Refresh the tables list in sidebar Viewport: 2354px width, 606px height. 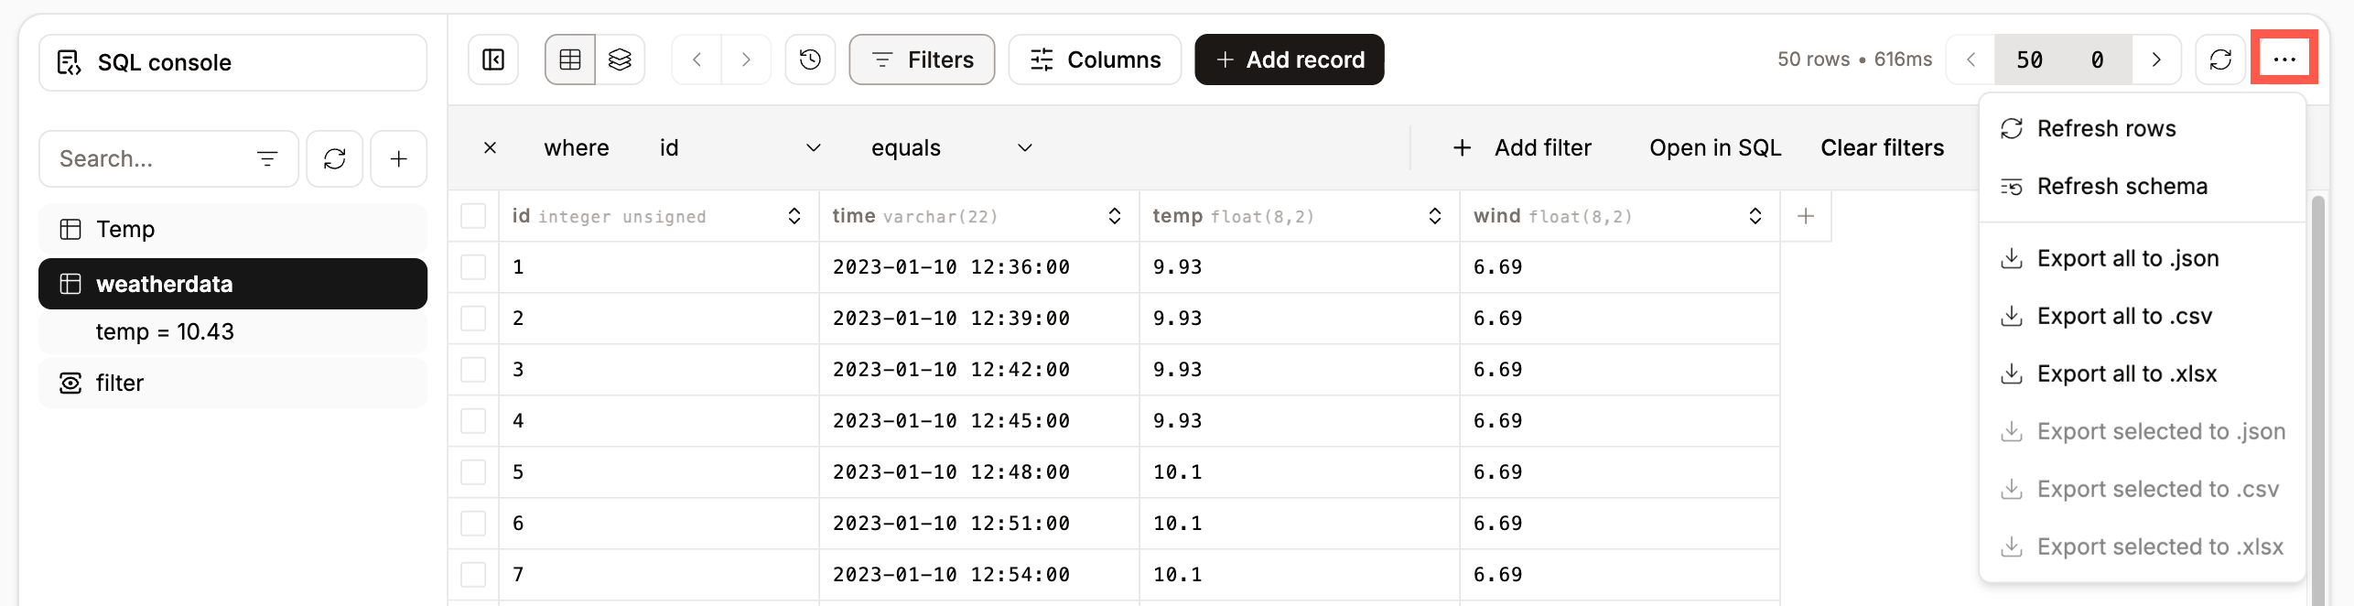(x=334, y=158)
